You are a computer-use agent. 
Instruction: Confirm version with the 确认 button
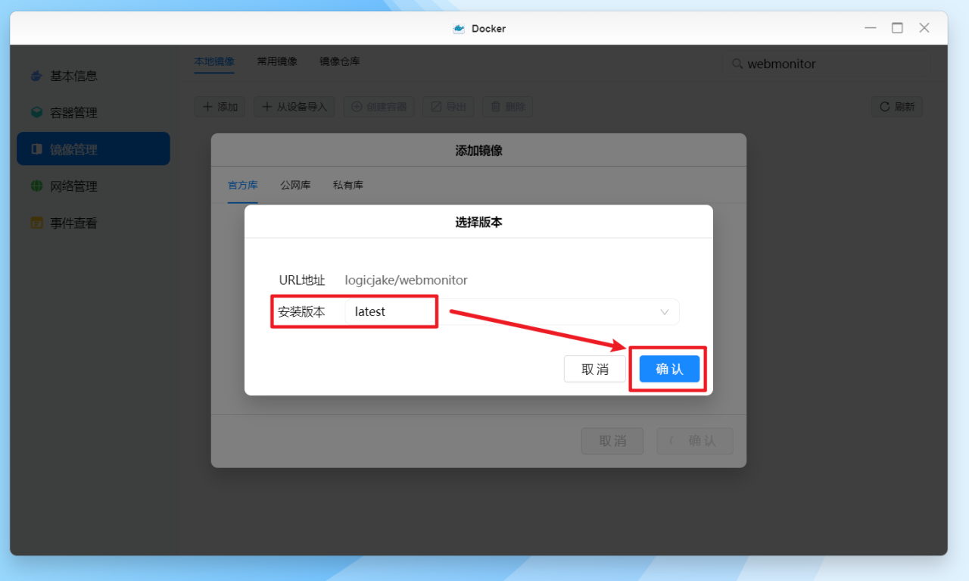point(668,369)
